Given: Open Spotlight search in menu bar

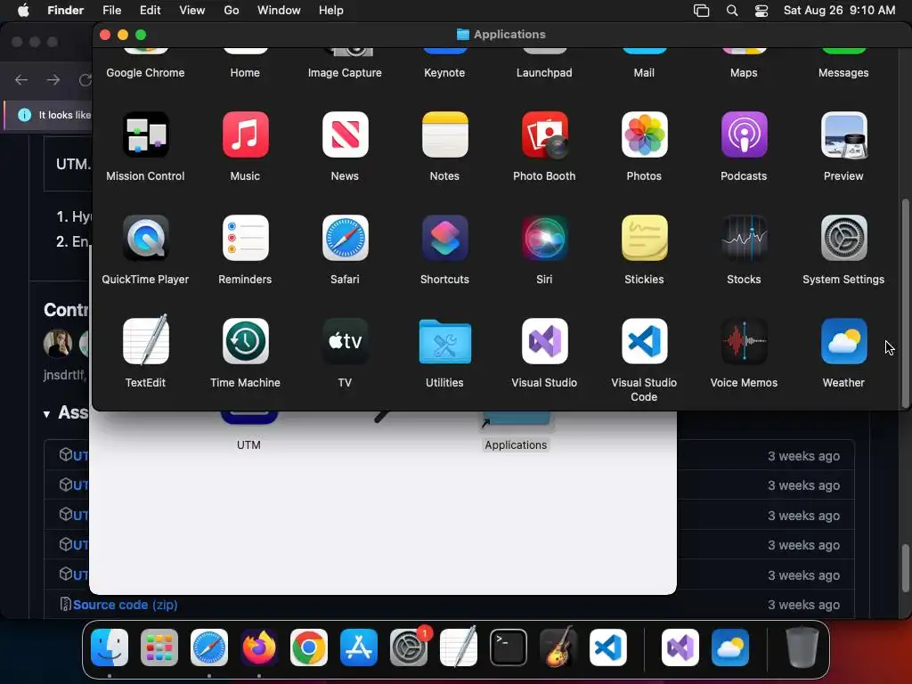Looking at the screenshot, I should (x=732, y=11).
